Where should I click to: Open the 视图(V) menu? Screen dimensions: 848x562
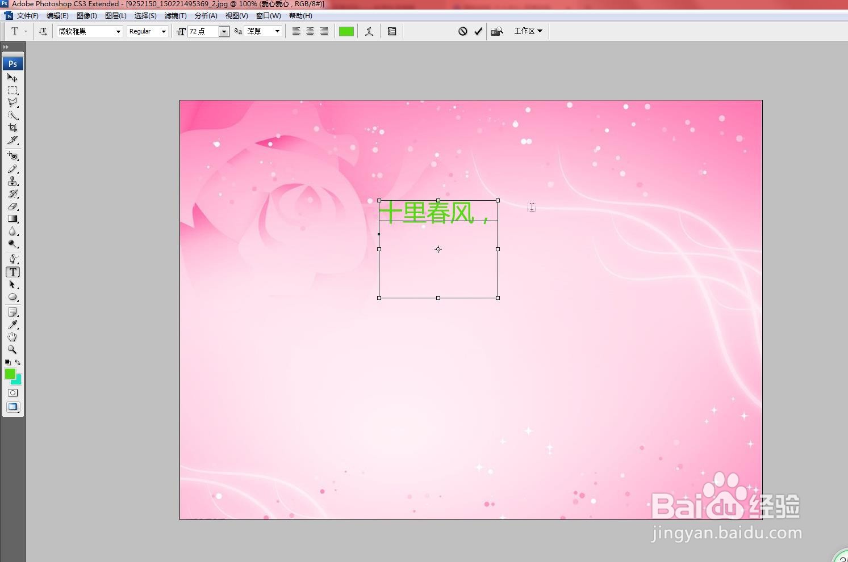coord(236,16)
